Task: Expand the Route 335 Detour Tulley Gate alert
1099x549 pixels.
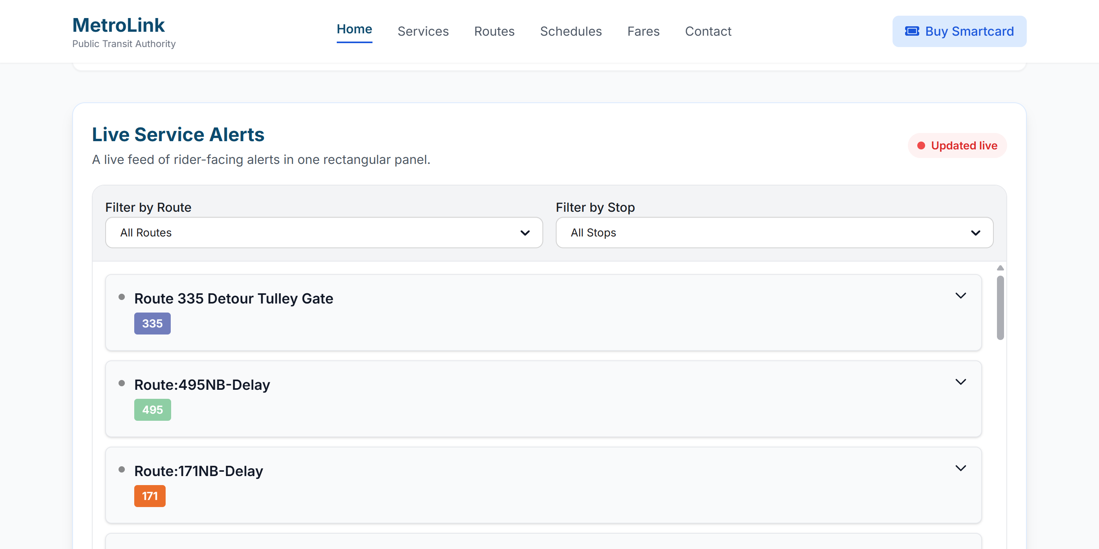Action: point(960,296)
